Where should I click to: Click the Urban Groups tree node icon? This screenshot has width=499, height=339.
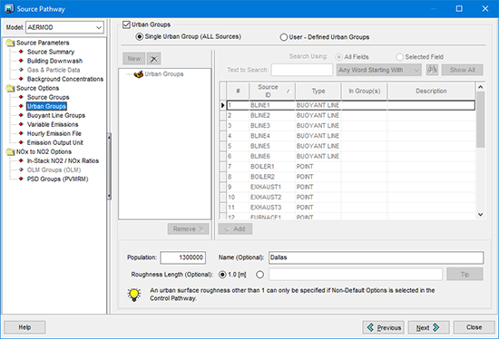[x=138, y=74]
